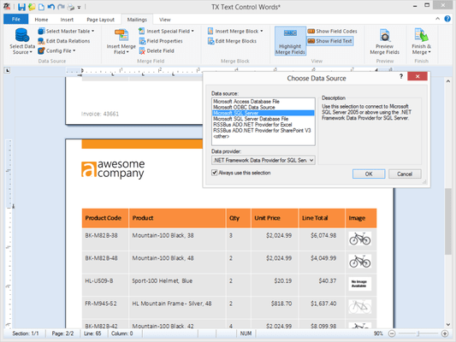Screen dimensions: 456x342
Task: Select Microsoft SQL Server Database File entry
Action: pyautogui.click(x=264, y=119)
